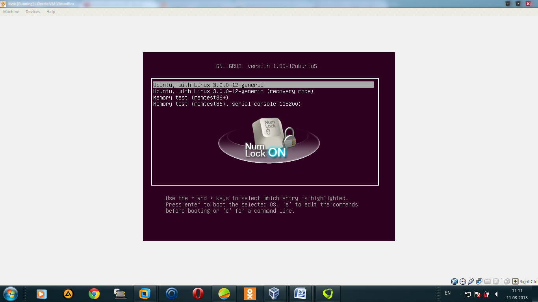Click the virtualization (V chip) indicator icon

coord(496,282)
